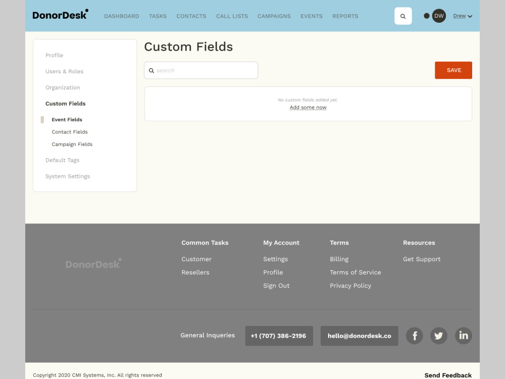Screen dimensions: 505x379
Task: Click the Add some now link
Action: pos(308,107)
